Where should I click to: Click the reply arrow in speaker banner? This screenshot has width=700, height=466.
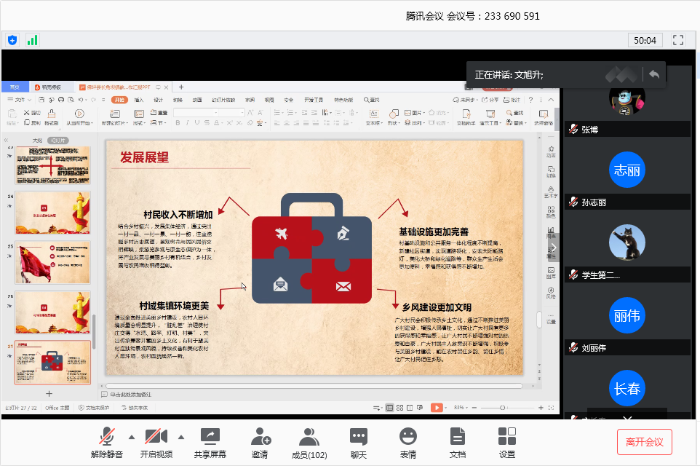pyautogui.click(x=654, y=74)
